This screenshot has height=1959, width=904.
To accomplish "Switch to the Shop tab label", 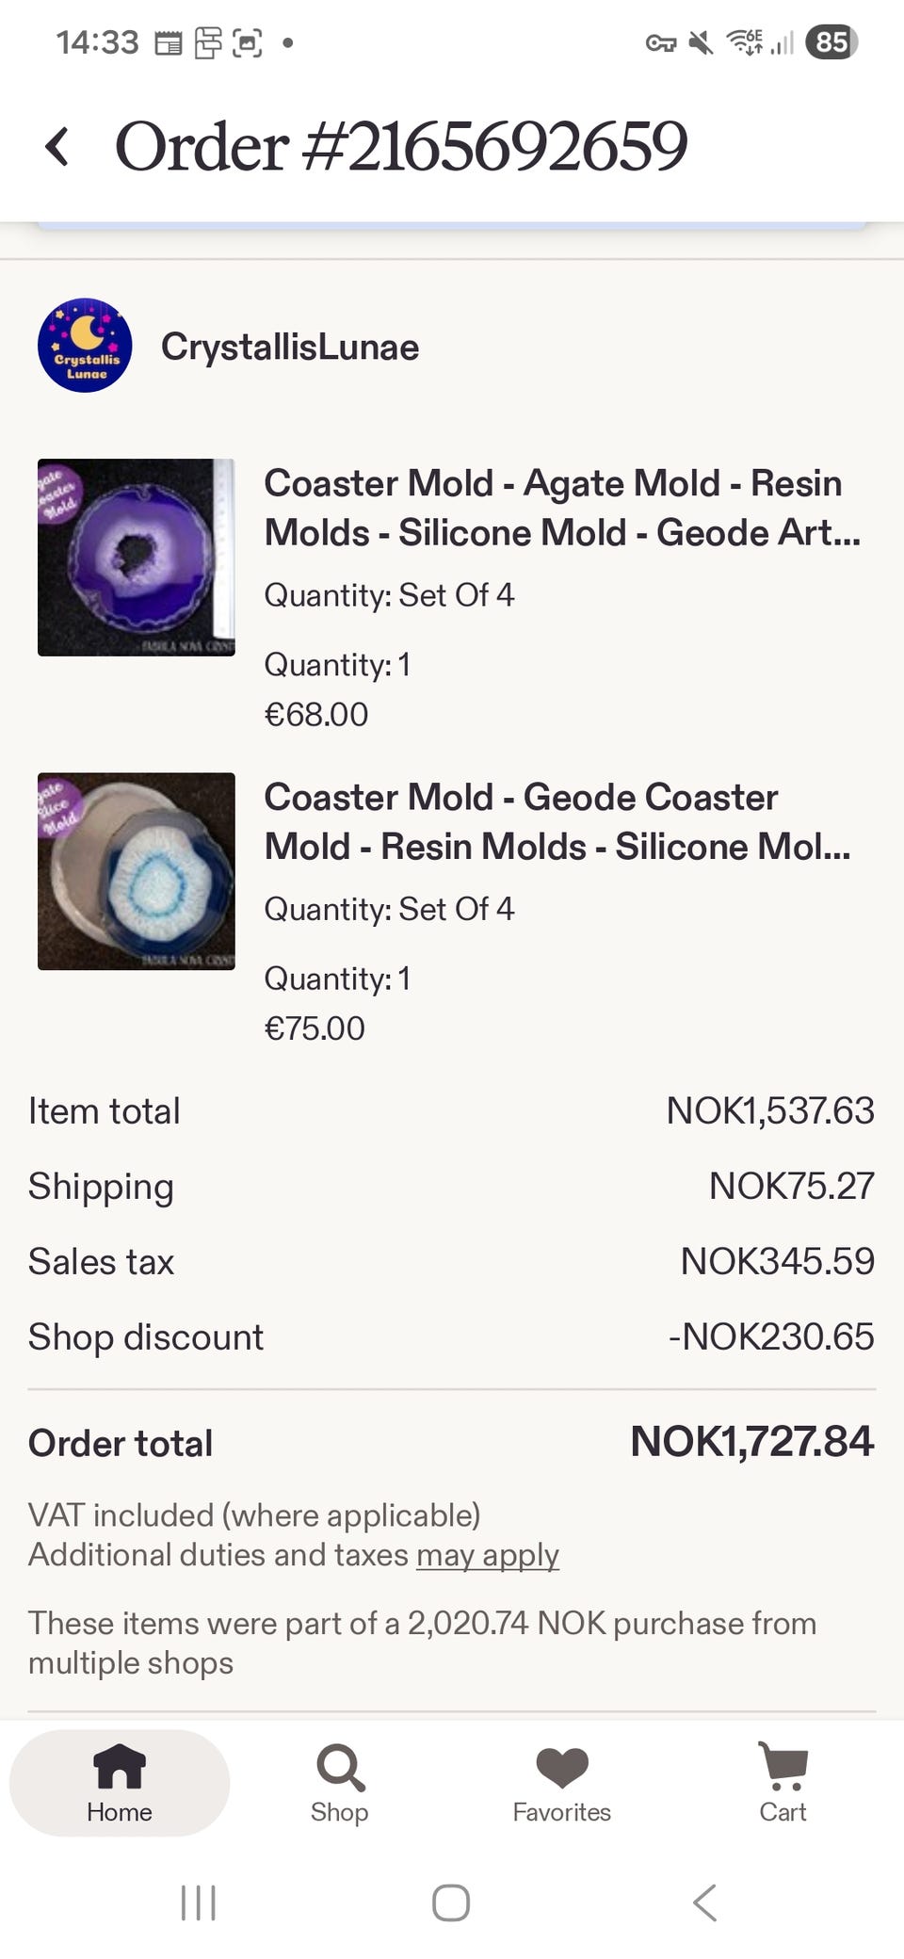I will point(340,1812).
